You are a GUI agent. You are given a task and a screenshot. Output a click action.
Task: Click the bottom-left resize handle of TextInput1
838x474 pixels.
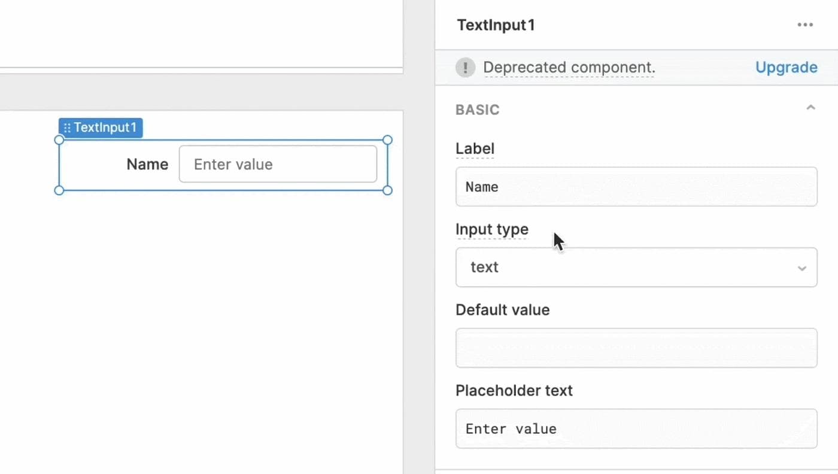[x=59, y=190]
